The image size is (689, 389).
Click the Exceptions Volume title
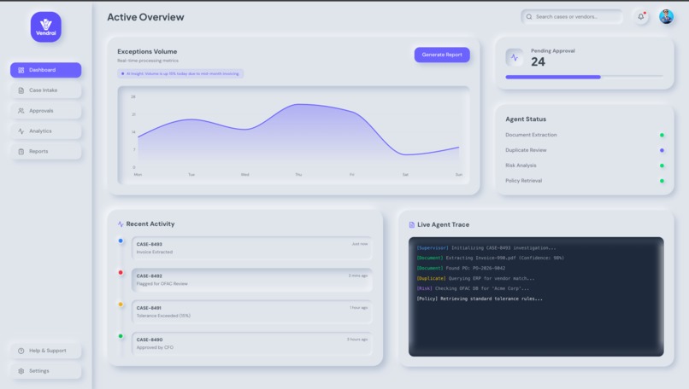coord(147,52)
